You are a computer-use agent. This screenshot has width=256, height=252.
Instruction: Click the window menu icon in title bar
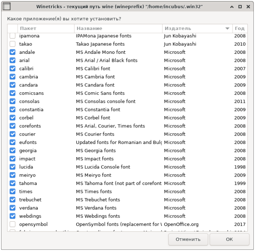coord(7,7)
